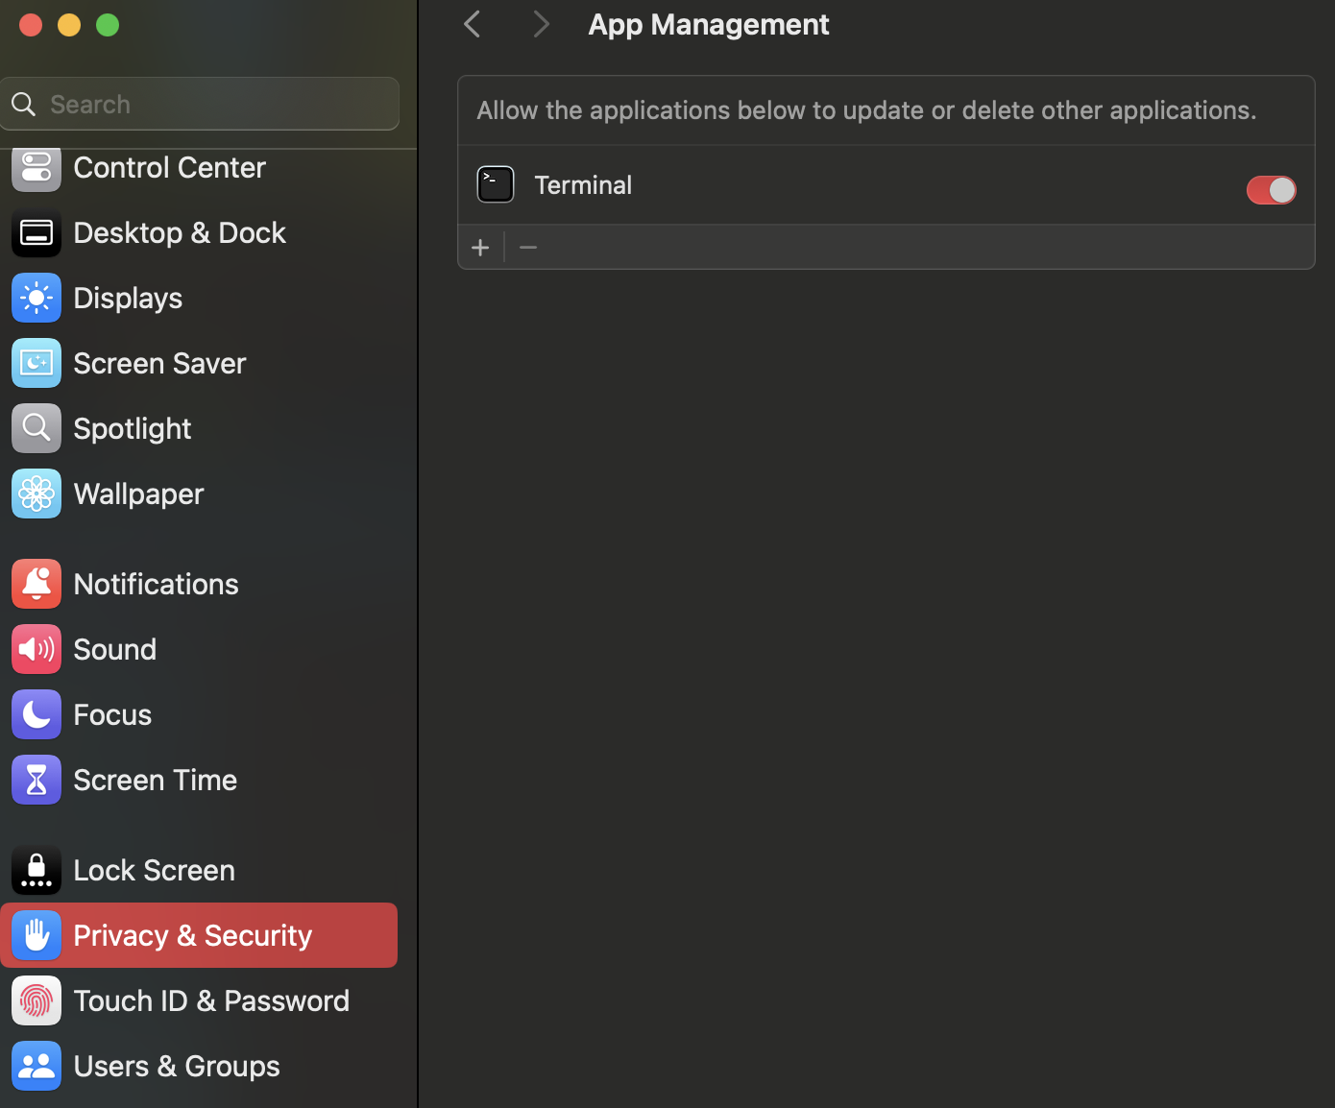This screenshot has height=1108, width=1335.
Task: Click the App Management title
Action: 709,25
